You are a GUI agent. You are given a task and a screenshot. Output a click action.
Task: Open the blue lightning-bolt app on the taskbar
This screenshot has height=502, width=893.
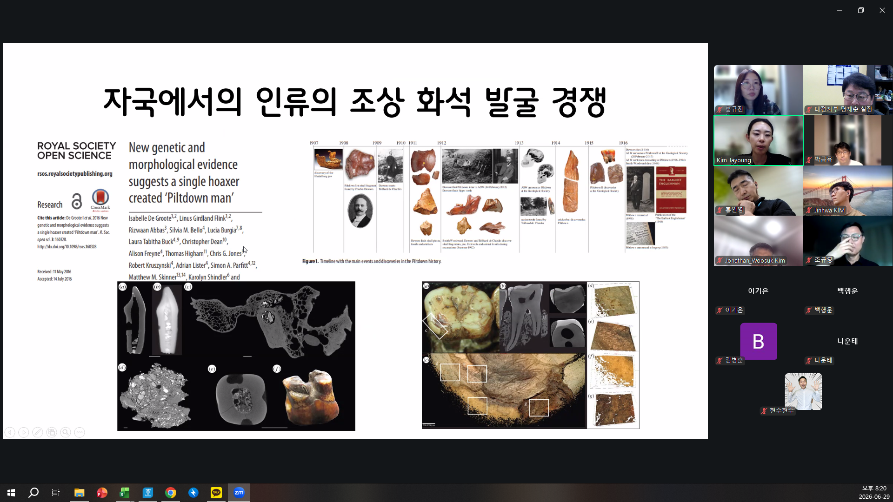pos(193,493)
